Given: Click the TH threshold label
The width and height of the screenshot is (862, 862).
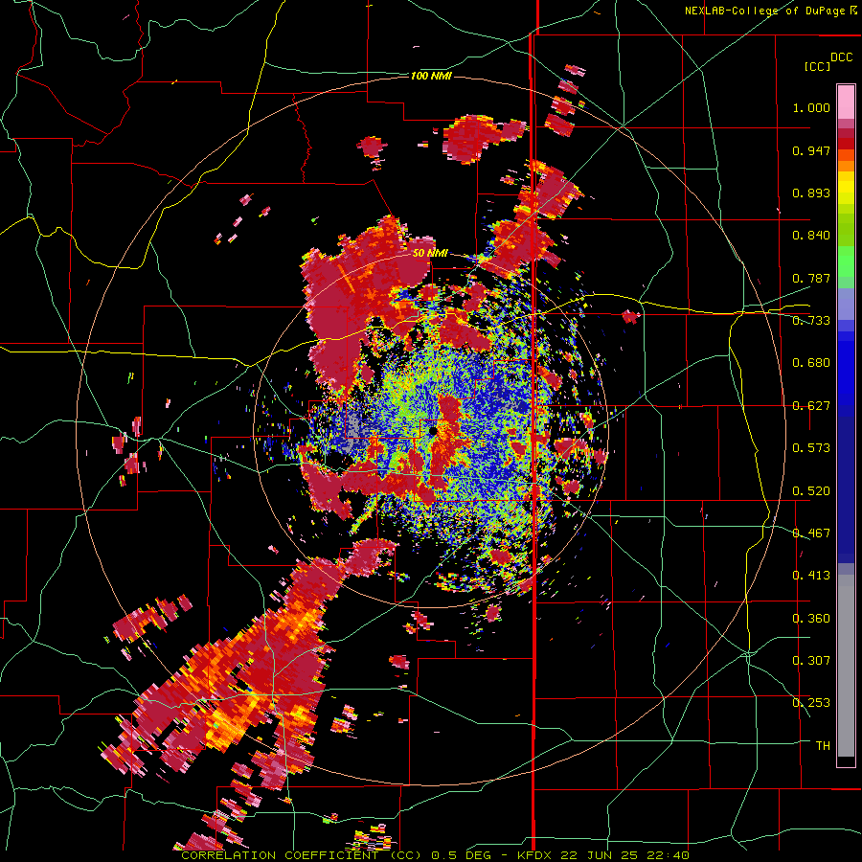Looking at the screenshot, I should point(823,746).
